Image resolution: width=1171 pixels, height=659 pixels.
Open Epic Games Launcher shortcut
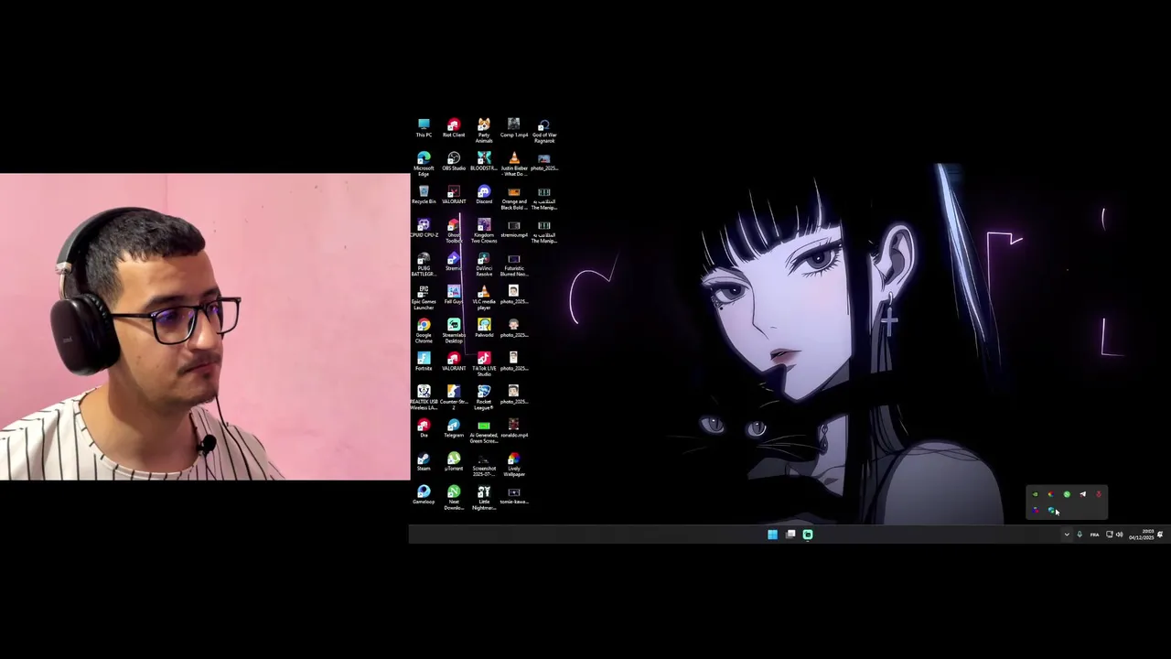(x=424, y=297)
